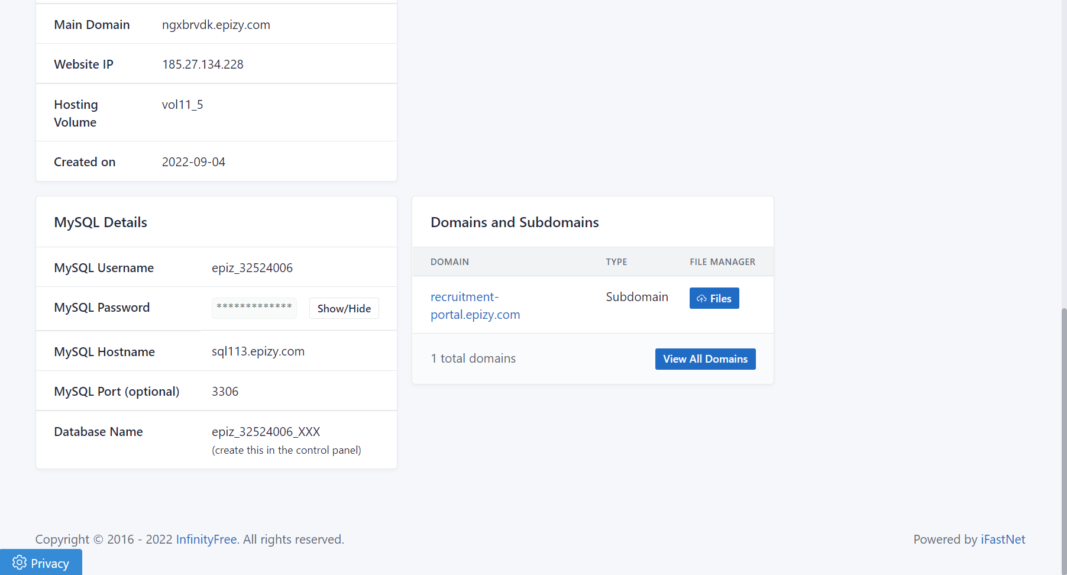The height and width of the screenshot is (575, 1067).
Task: Select main domain ngxbrvdk.epizy.com
Action: click(216, 25)
